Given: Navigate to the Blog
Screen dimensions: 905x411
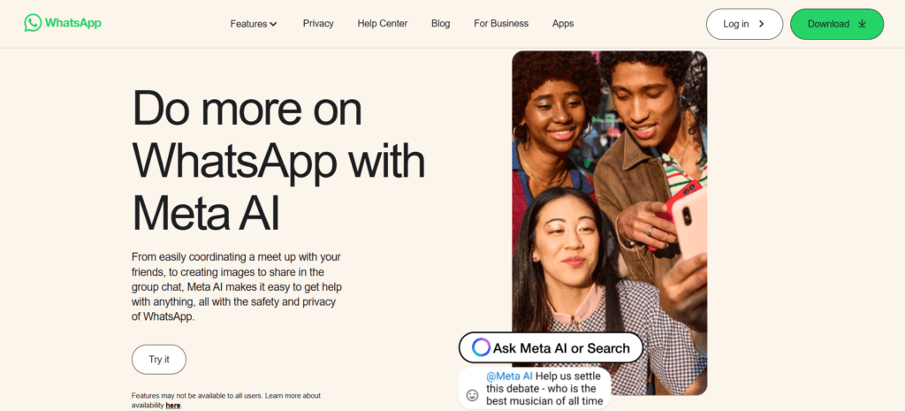Looking at the screenshot, I should (440, 24).
